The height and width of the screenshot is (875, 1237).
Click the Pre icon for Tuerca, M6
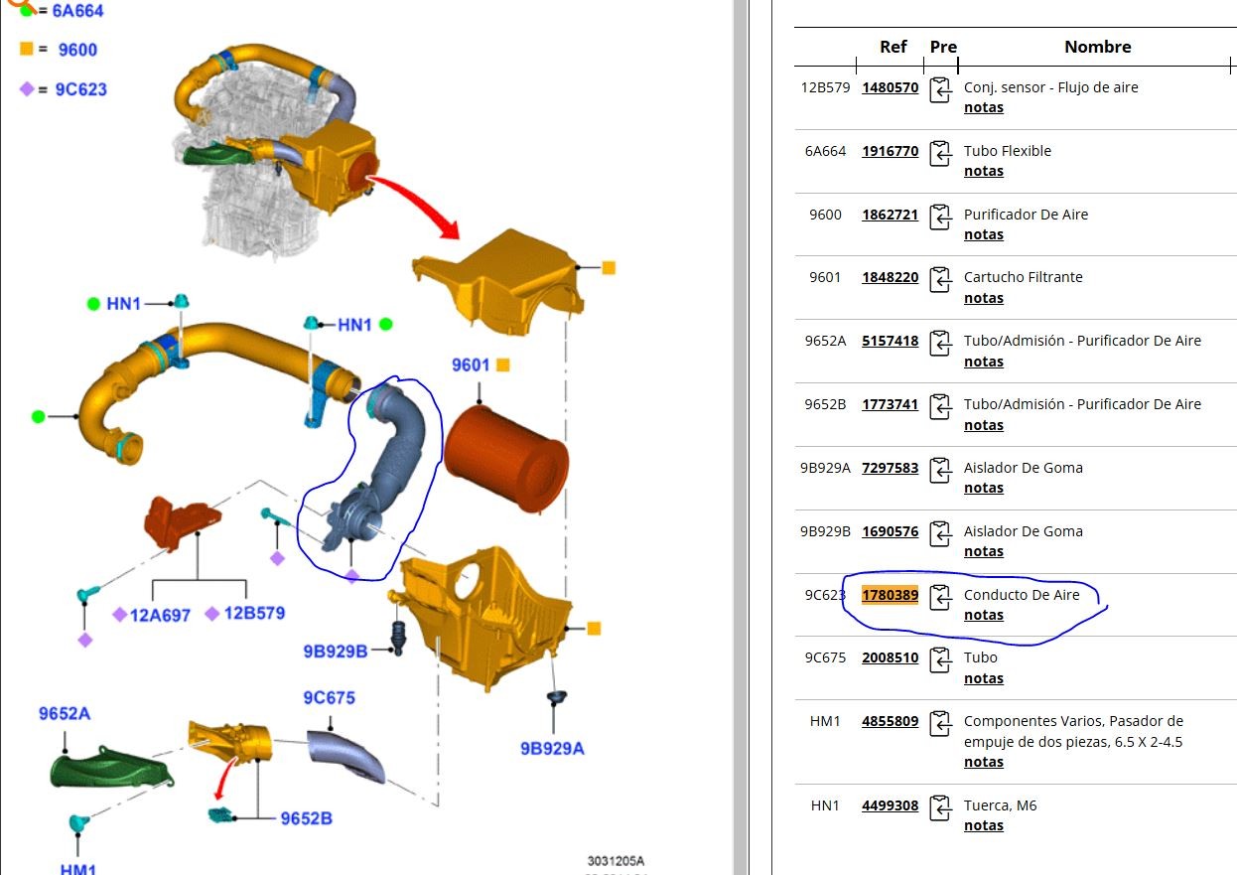click(939, 807)
